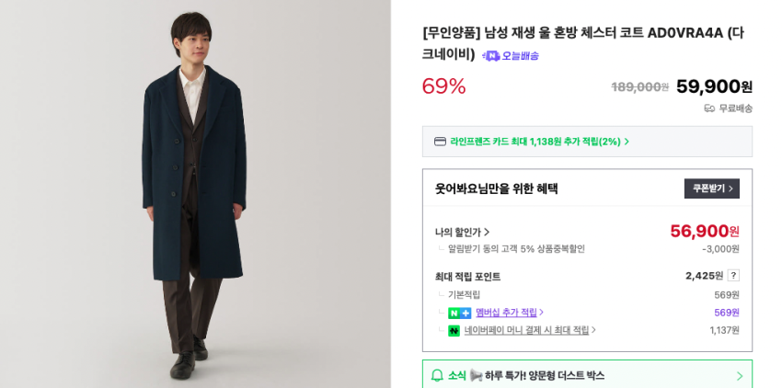Click the Naver 오늘배송 delivery badge icon
782x388 pixels.
[x=491, y=56]
